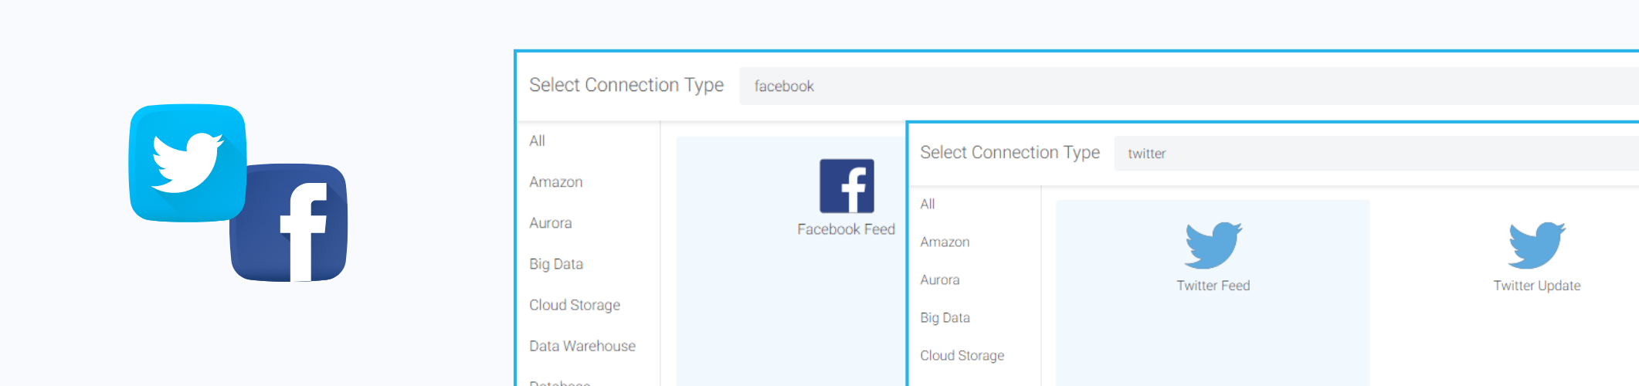Click the Twitter Feed label
This screenshot has width=1639, height=386.
click(1213, 286)
